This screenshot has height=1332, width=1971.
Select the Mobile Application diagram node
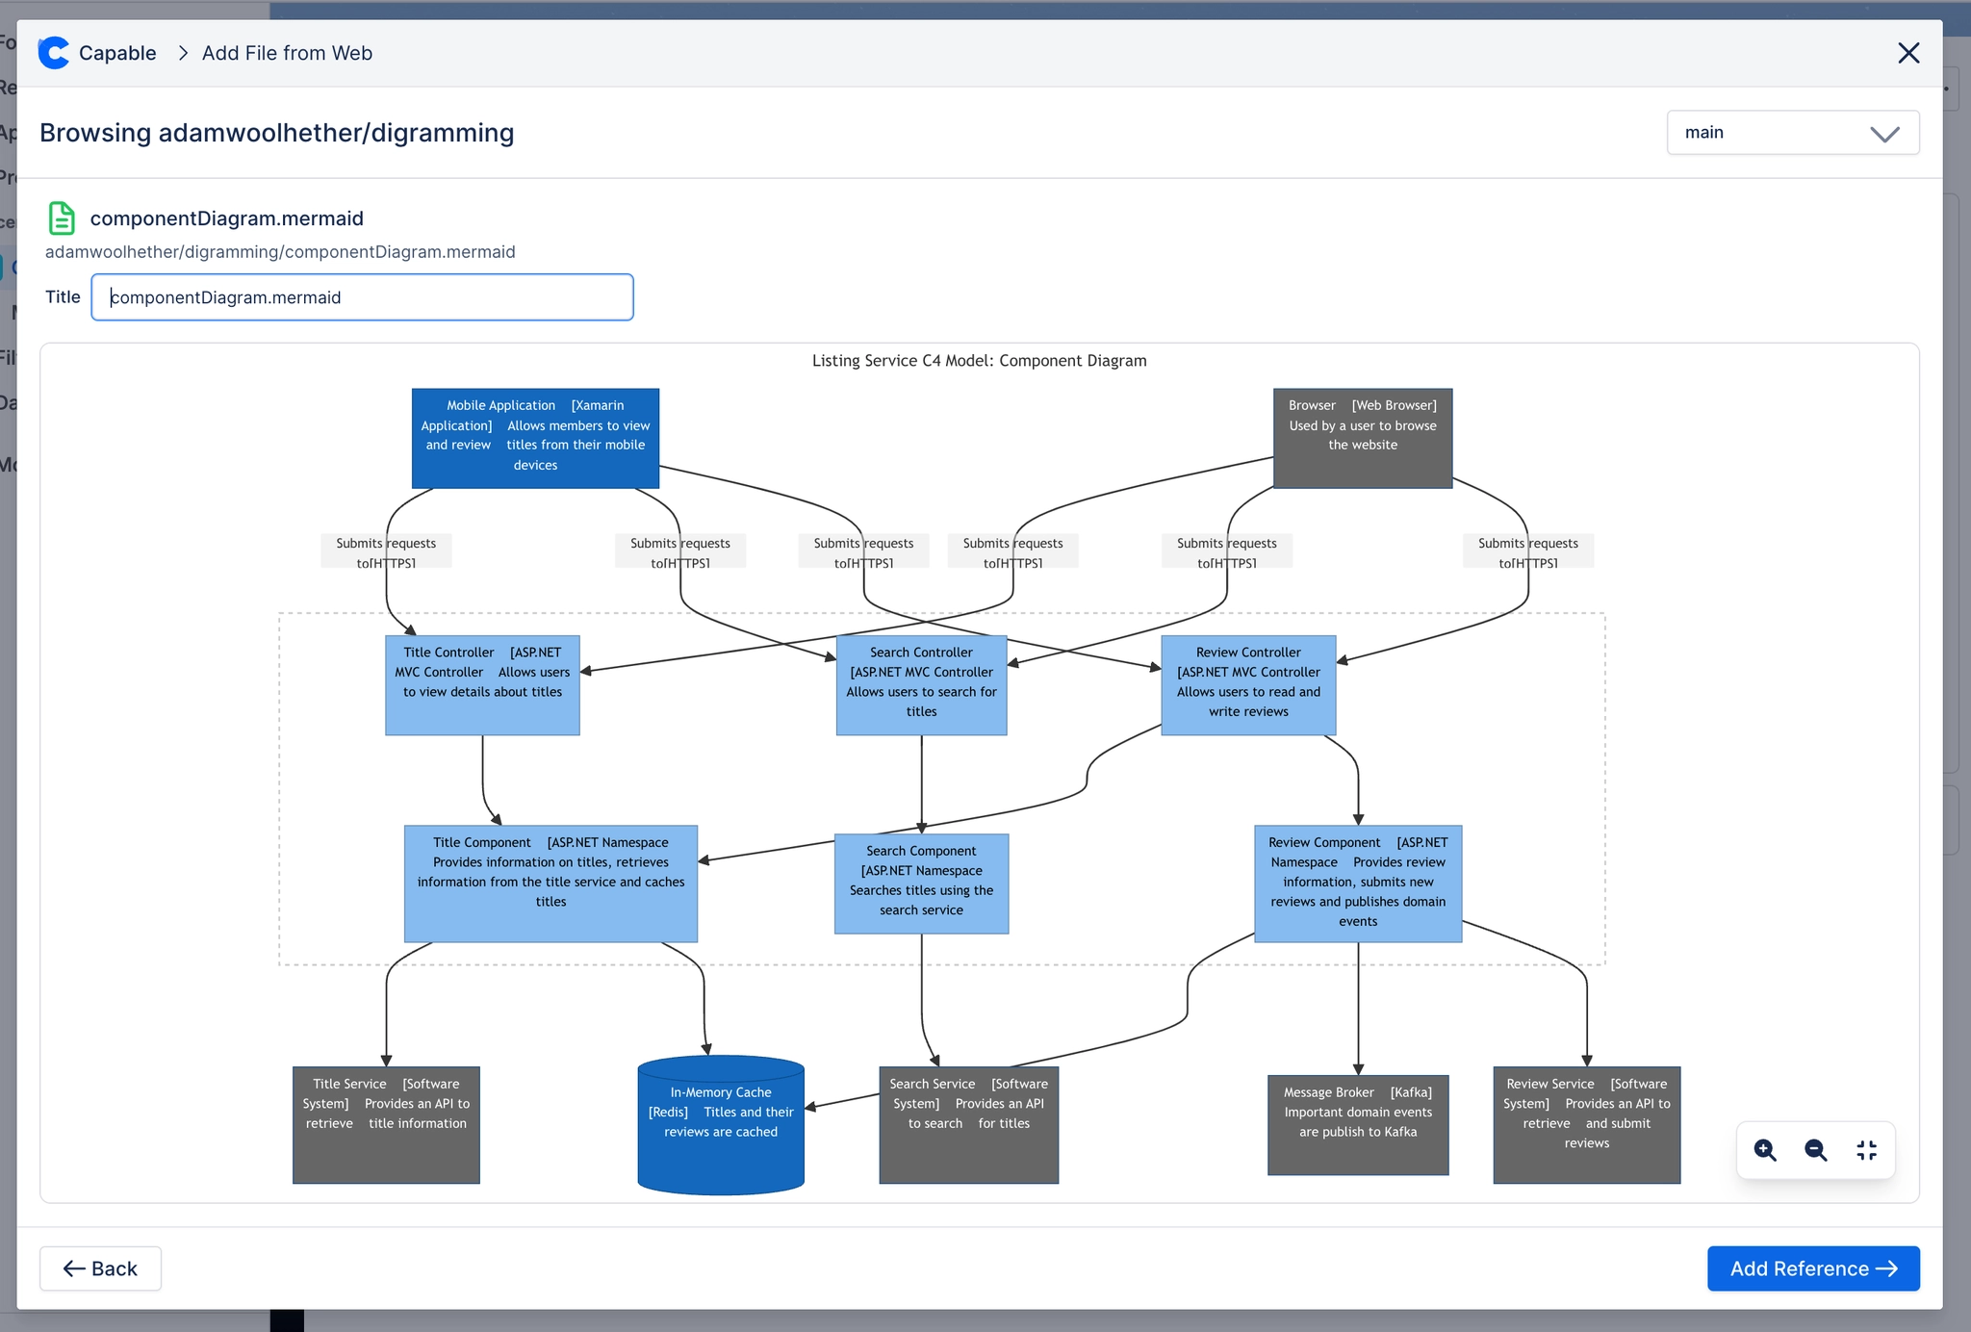coord(535,438)
